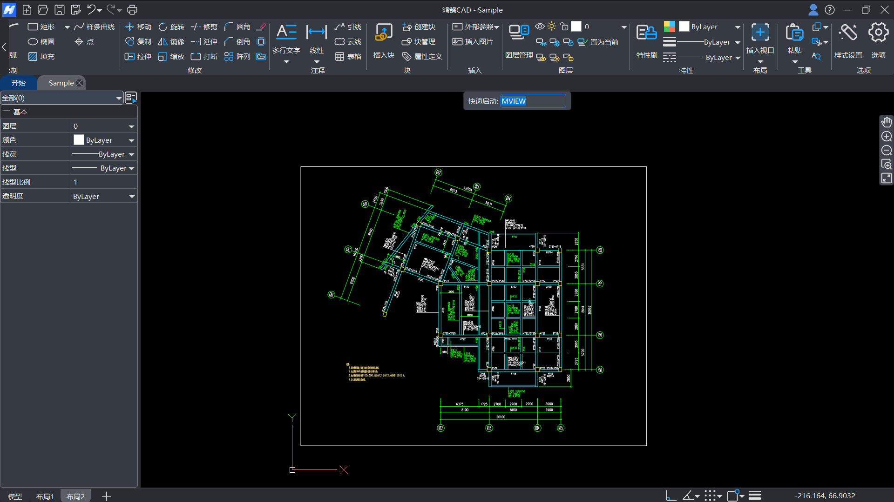Click the 置为当前 button
The height and width of the screenshot is (502, 894).
[598, 42]
